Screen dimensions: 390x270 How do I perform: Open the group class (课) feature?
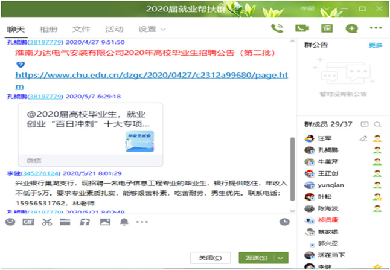click(327, 28)
